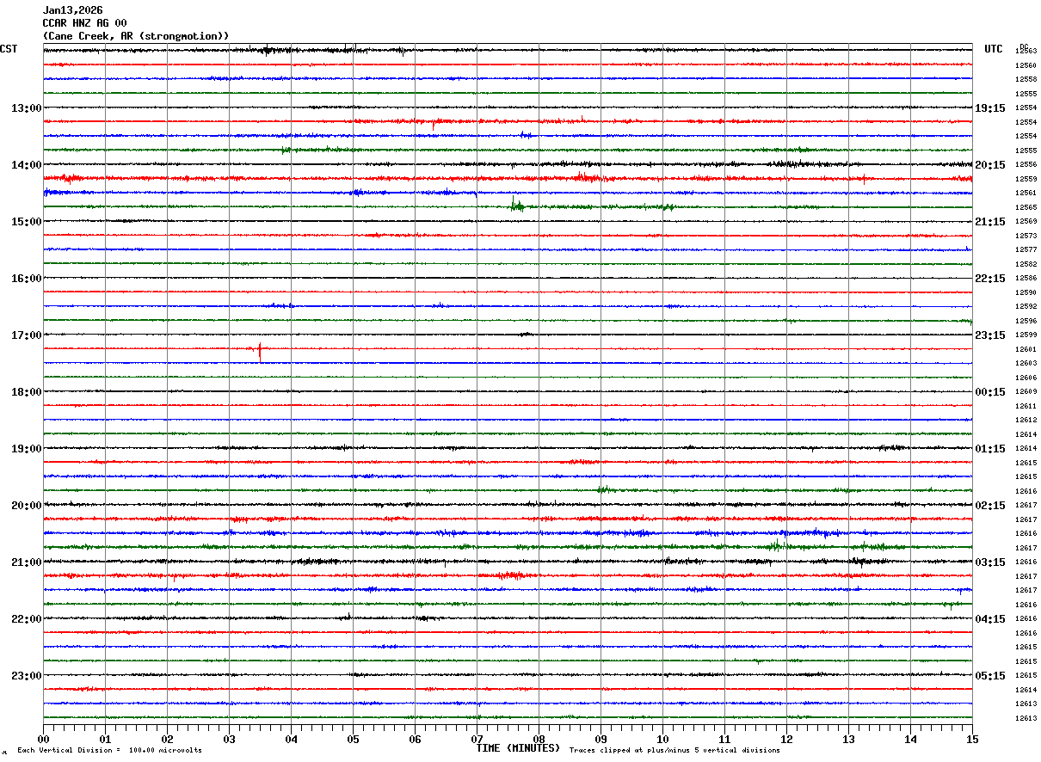Click the DC value 12590
This screenshot has width=1041, height=762.
click(1026, 292)
